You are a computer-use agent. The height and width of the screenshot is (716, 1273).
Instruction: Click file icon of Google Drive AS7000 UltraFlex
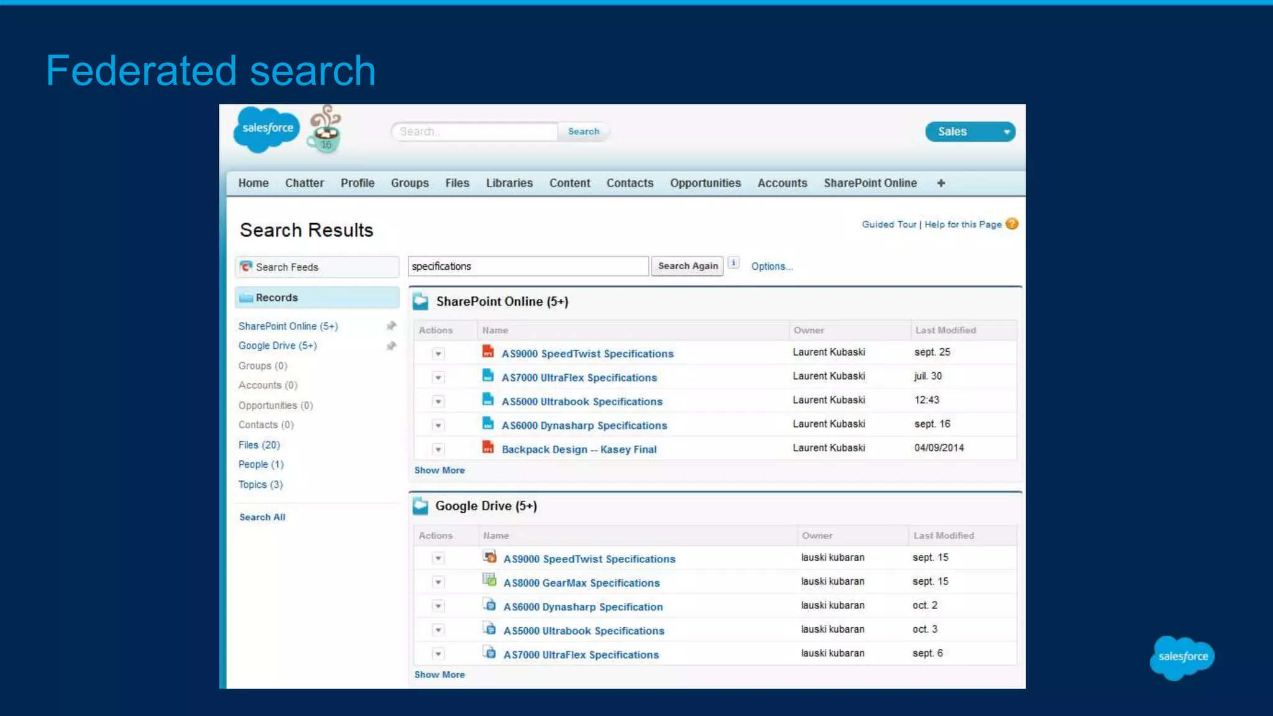490,653
